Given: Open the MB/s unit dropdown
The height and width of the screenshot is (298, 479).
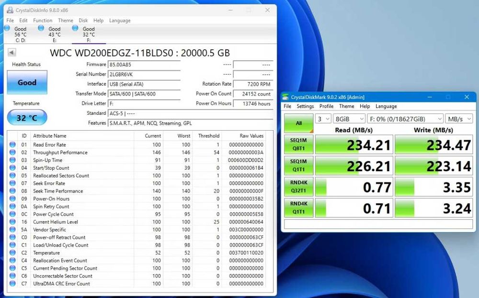Looking at the screenshot, I should 459,119.
